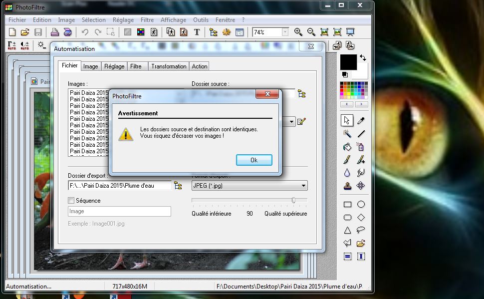The height and width of the screenshot is (299, 484).
Task: Select the pipette color picker tool
Action: point(361,120)
